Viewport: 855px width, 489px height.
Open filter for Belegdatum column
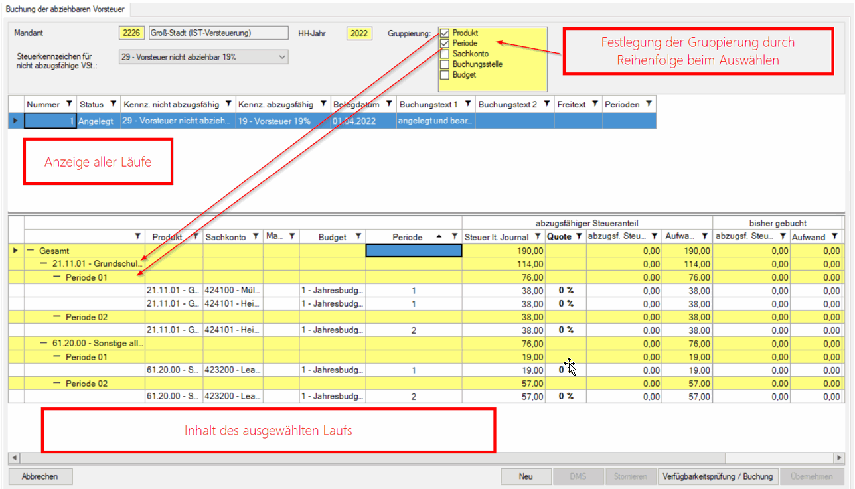coord(389,104)
